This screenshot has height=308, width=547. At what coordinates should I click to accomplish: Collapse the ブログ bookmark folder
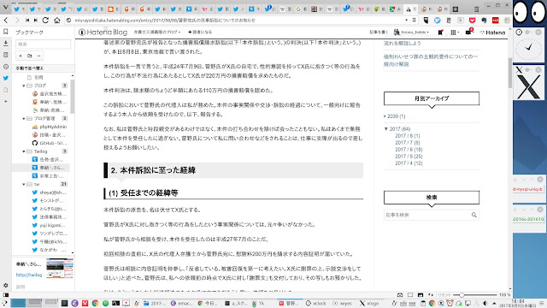(x=24, y=86)
